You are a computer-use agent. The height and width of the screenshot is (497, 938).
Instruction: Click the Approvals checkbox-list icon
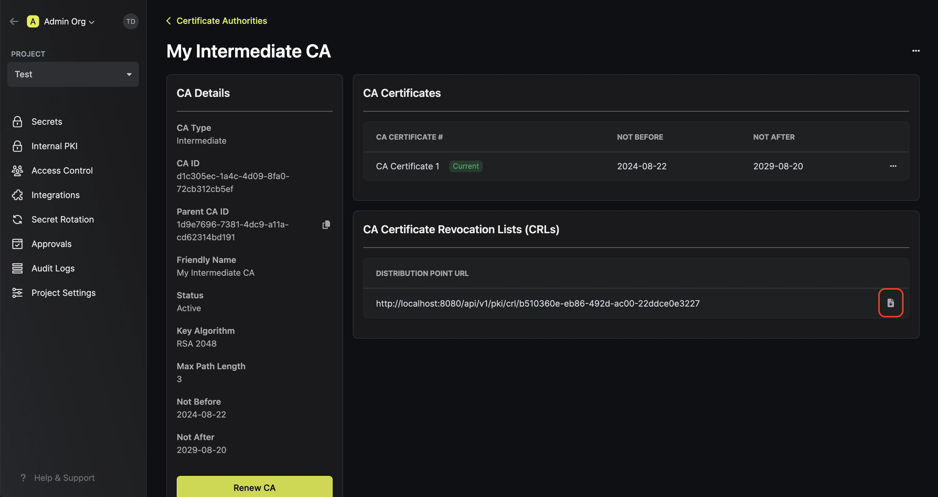[17, 244]
